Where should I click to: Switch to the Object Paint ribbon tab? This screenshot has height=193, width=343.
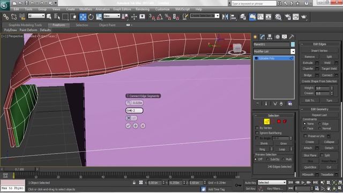tap(107, 25)
